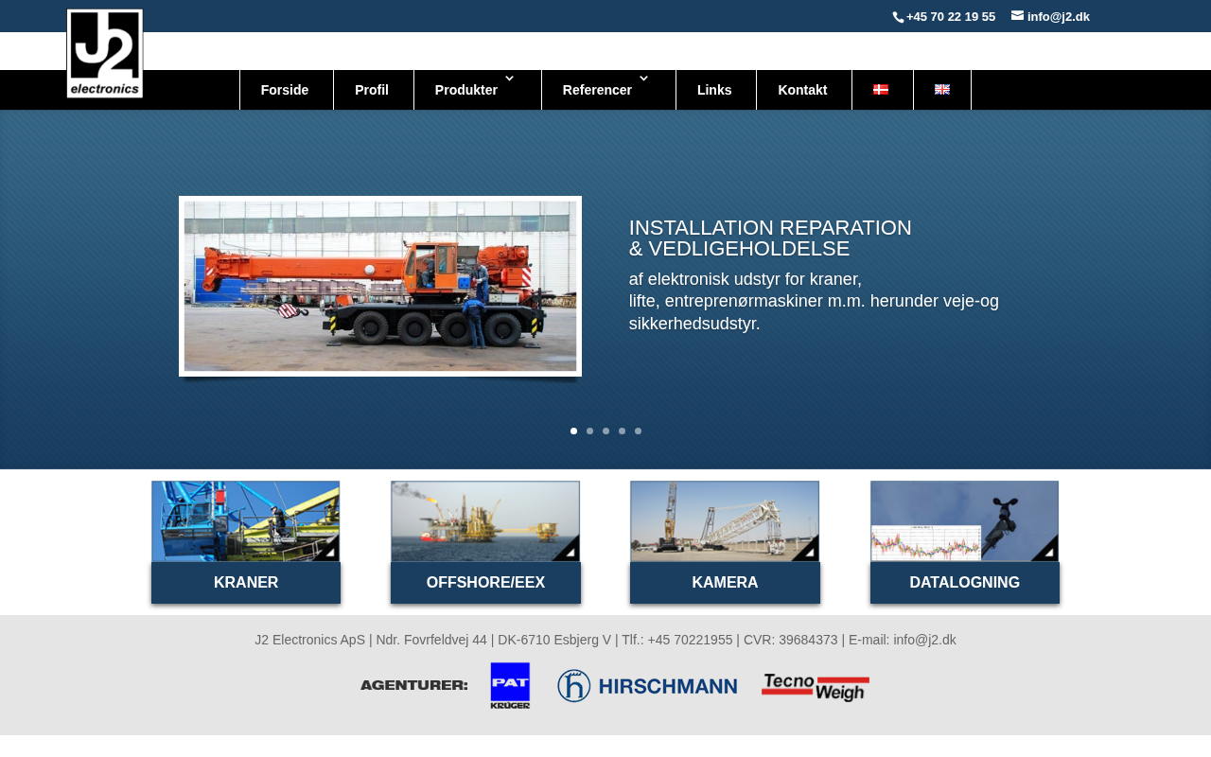Open the PAT Krüger agency logo
The width and height of the screenshot is (1211, 757).
(510, 686)
